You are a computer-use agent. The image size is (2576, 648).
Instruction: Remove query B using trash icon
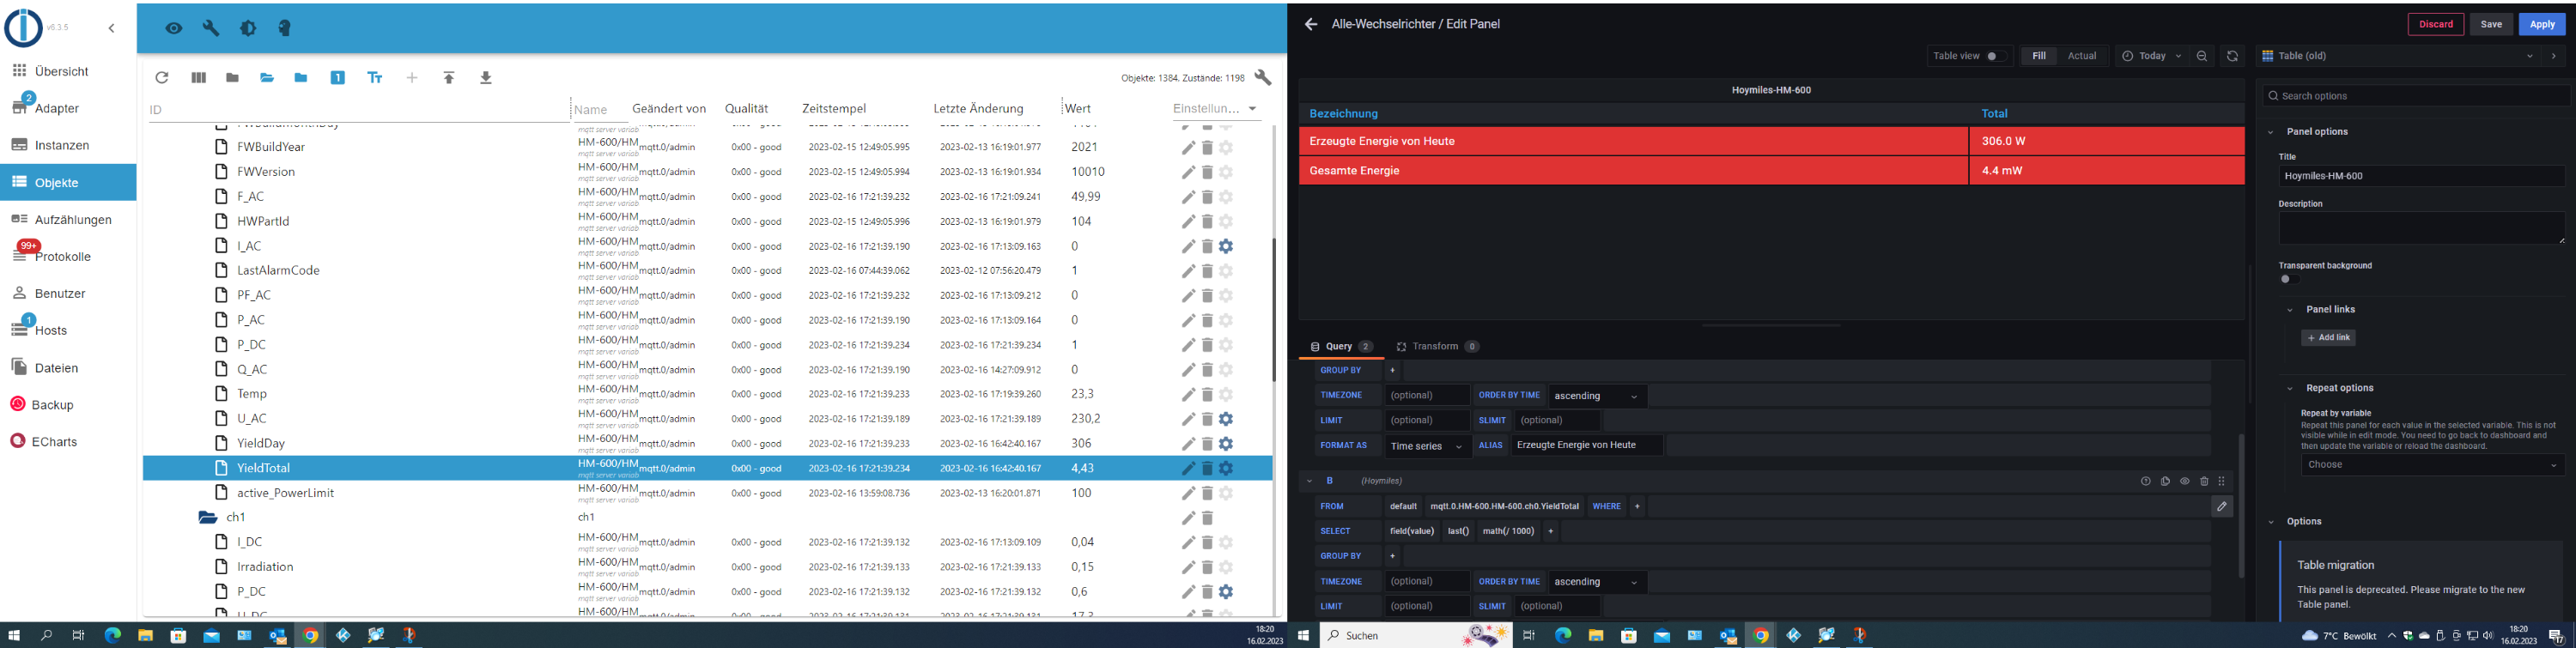[2204, 482]
